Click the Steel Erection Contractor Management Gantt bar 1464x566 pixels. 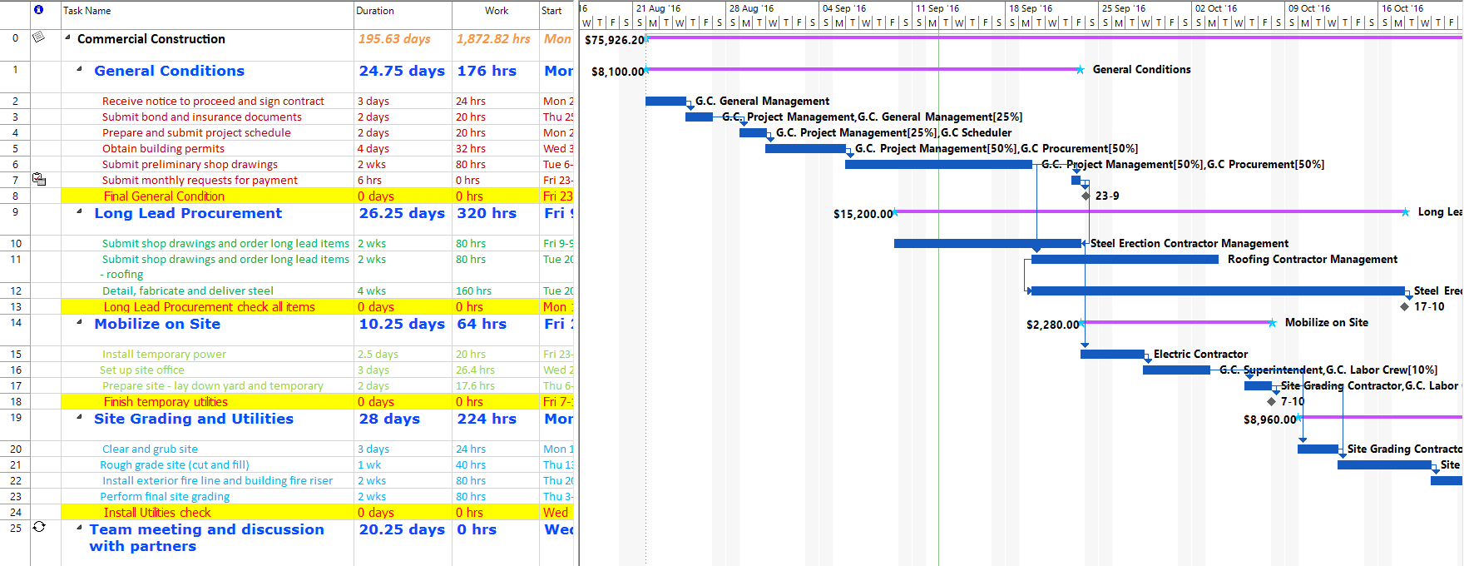pos(987,243)
